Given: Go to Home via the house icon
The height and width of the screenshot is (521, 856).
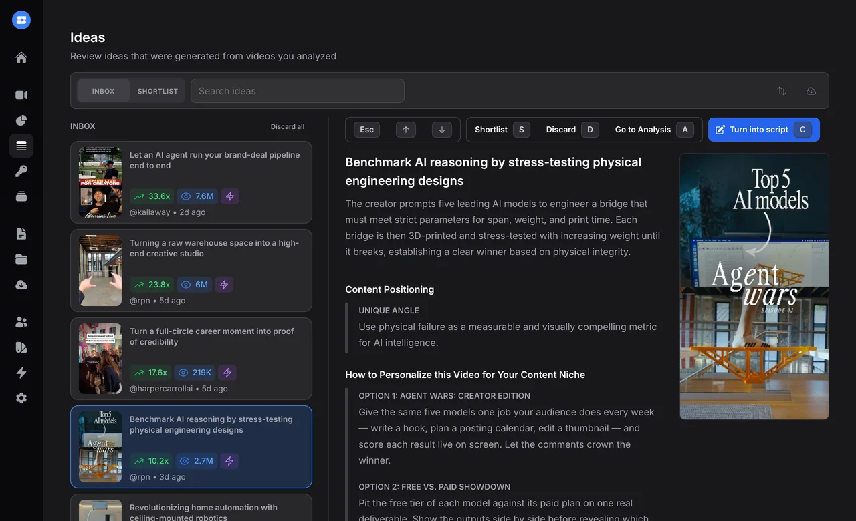Looking at the screenshot, I should (21, 57).
